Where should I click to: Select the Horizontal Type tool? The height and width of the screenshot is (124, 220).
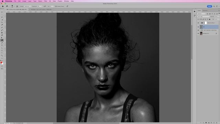click(x=2, y=45)
